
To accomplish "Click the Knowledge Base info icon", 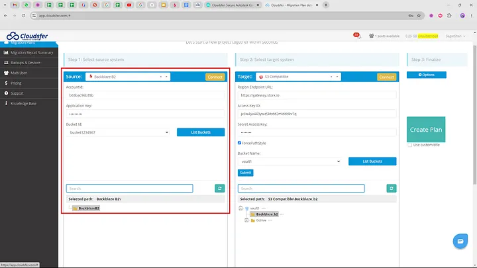I will 6,103.
